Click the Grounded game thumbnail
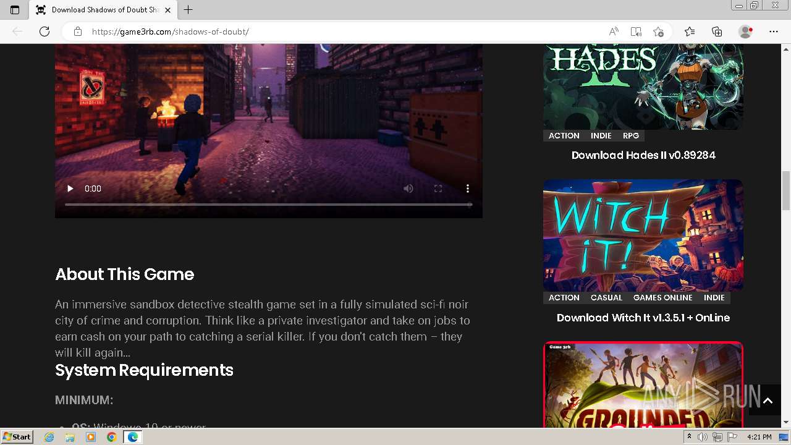 [x=643, y=384]
